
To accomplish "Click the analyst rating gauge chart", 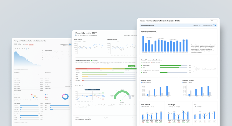I will tap(122, 95).
